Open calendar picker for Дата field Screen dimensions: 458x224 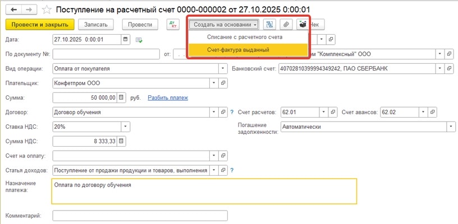(x=125, y=40)
